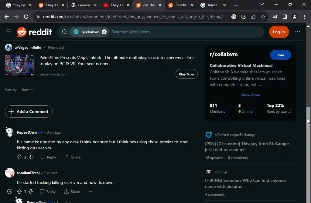Open the Sort by Best dropdown
Screen dimensions: 311x203
28,90
